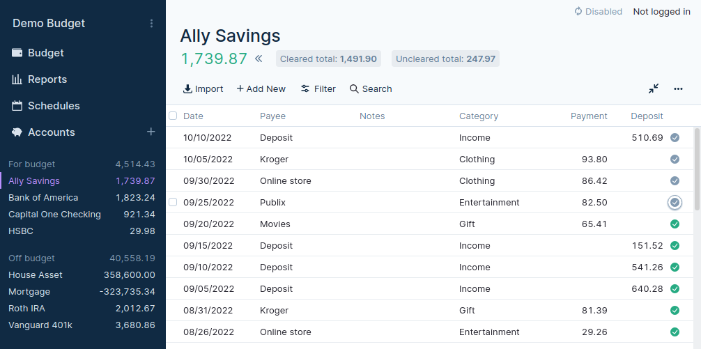Toggle cleared status of the Movies transaction
Image resolution: width=701 pixels, height=349 pixels.
point(674,224)
